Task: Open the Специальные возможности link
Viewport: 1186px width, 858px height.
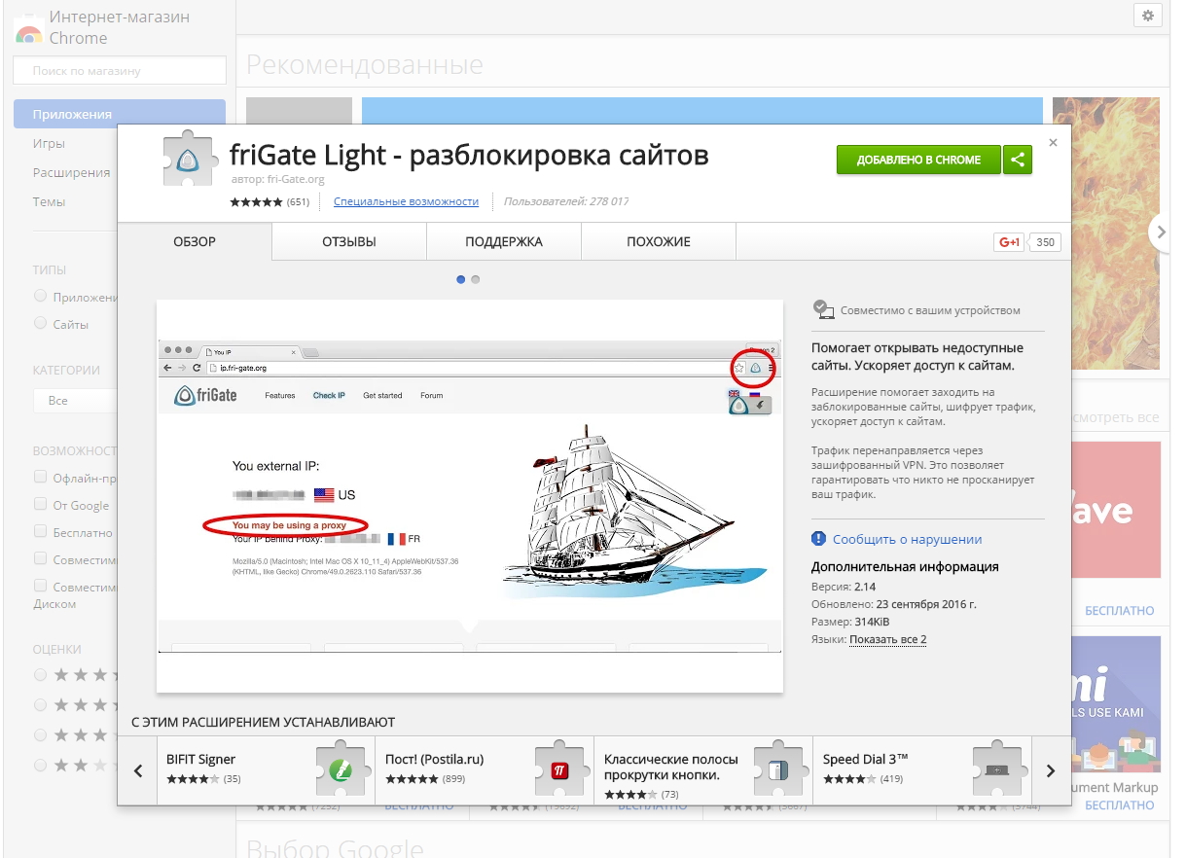Action: (x=406, y=201)
